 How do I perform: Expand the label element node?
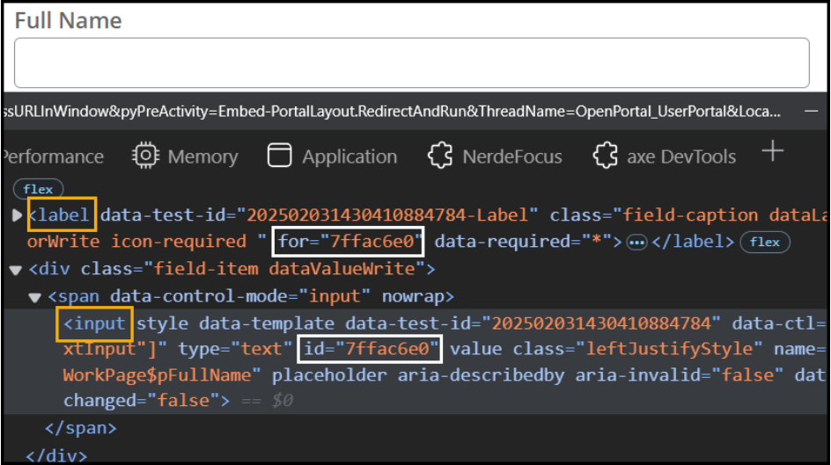pyautogui.click(x=17, y=214)
